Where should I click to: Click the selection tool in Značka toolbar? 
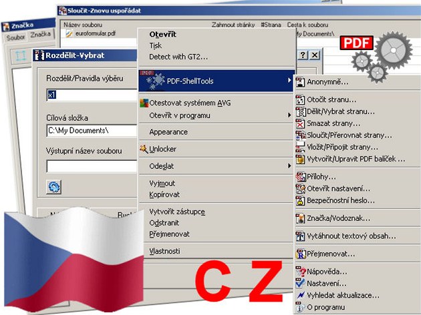coord(21,56)
